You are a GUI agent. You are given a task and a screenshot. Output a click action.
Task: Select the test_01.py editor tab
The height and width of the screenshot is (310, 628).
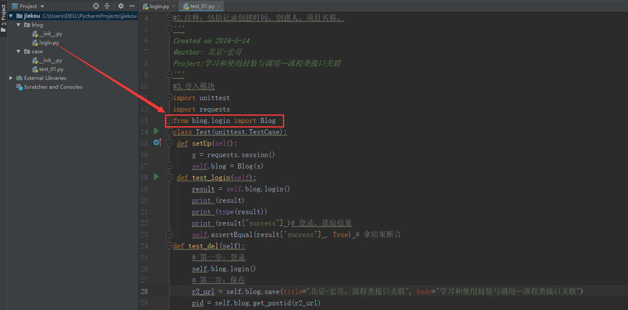202,6
